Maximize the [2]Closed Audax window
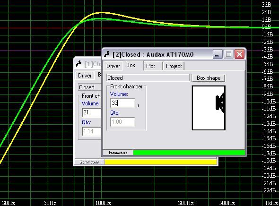Screen dimensions: 279x206 pos(228,54)
